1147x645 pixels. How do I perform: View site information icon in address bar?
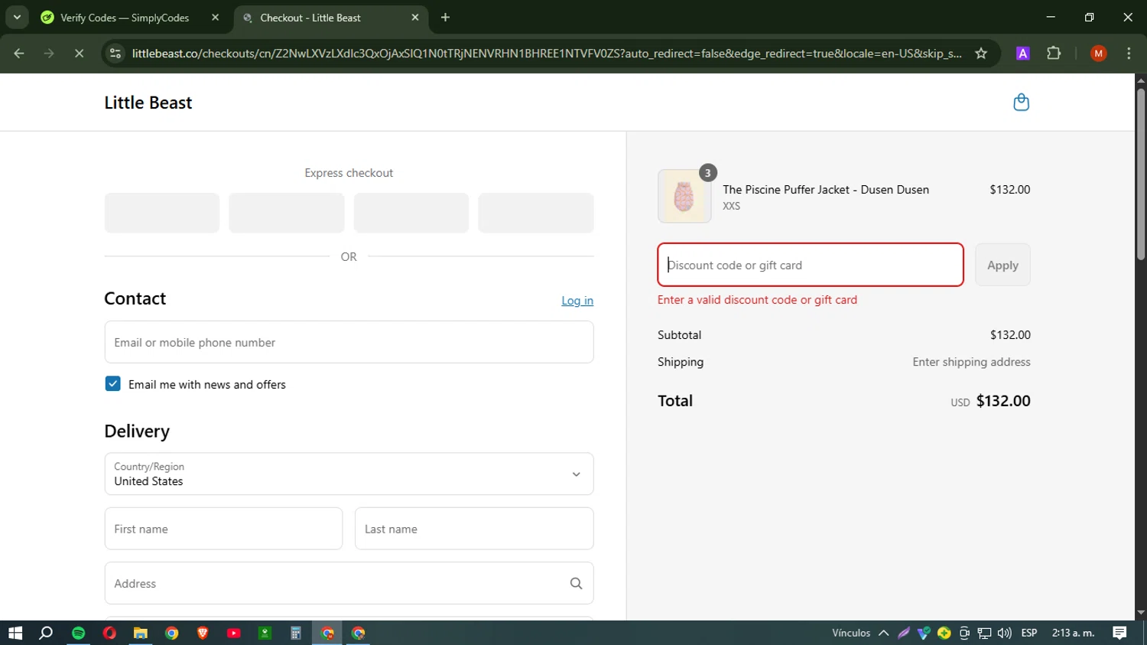pyautogui.click(x=115, y=54)
